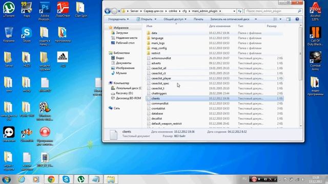Open the Общий доступ dropdown menu

tap(175, 19)
